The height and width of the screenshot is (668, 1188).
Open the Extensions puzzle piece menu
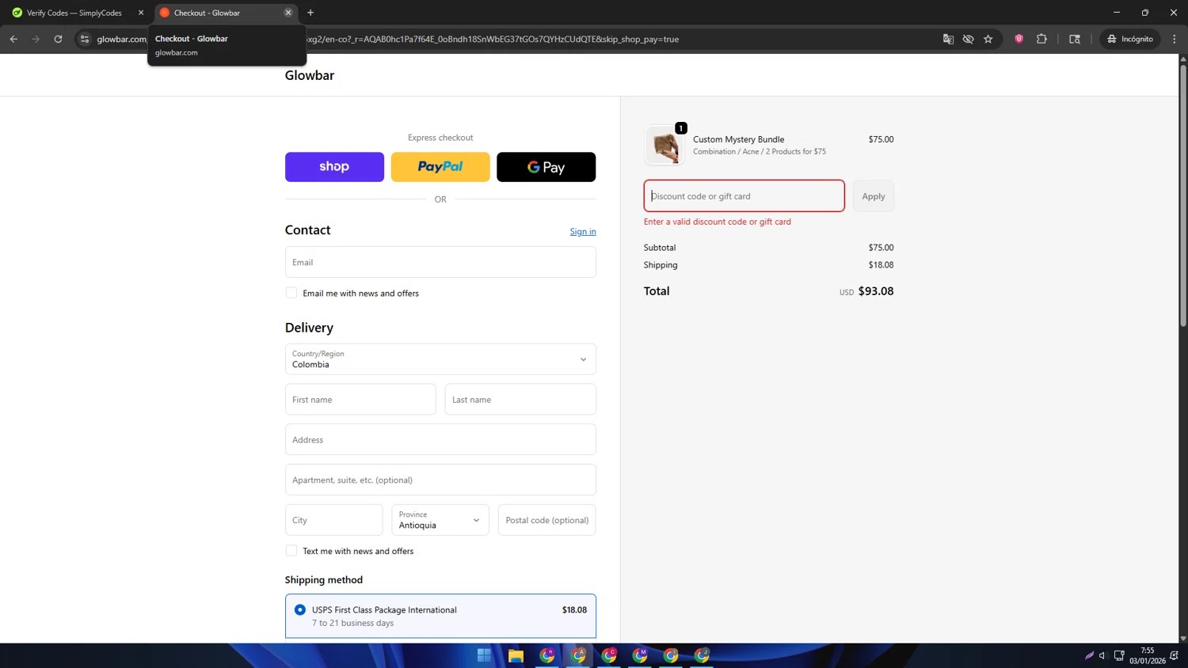[1041, 39]
